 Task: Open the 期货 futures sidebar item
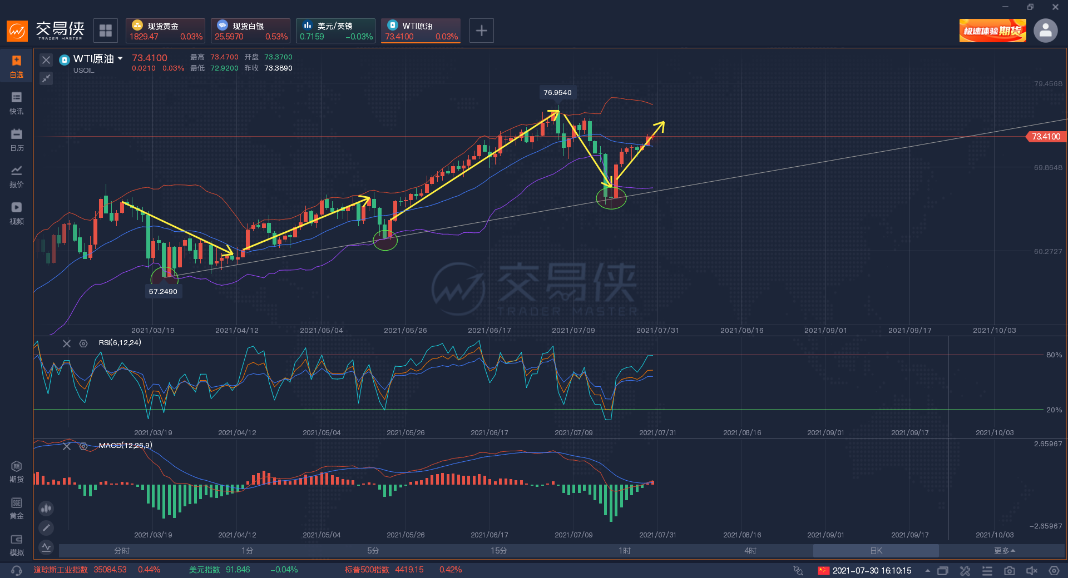[17, 472]
